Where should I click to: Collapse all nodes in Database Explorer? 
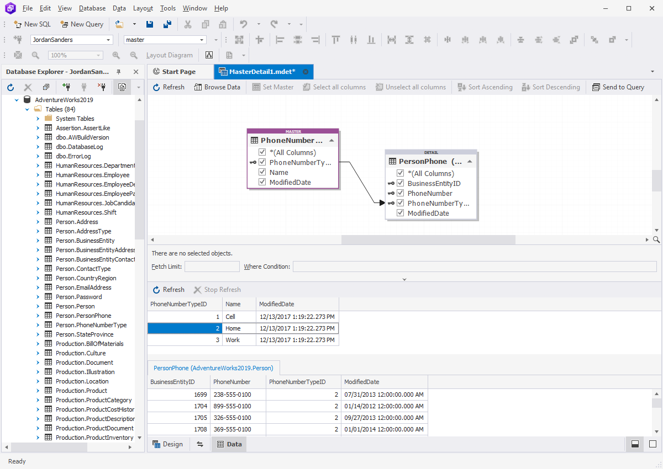click(x=46, y=87)
